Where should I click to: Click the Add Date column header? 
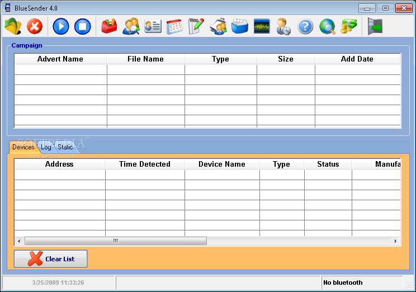coord(357,59)
